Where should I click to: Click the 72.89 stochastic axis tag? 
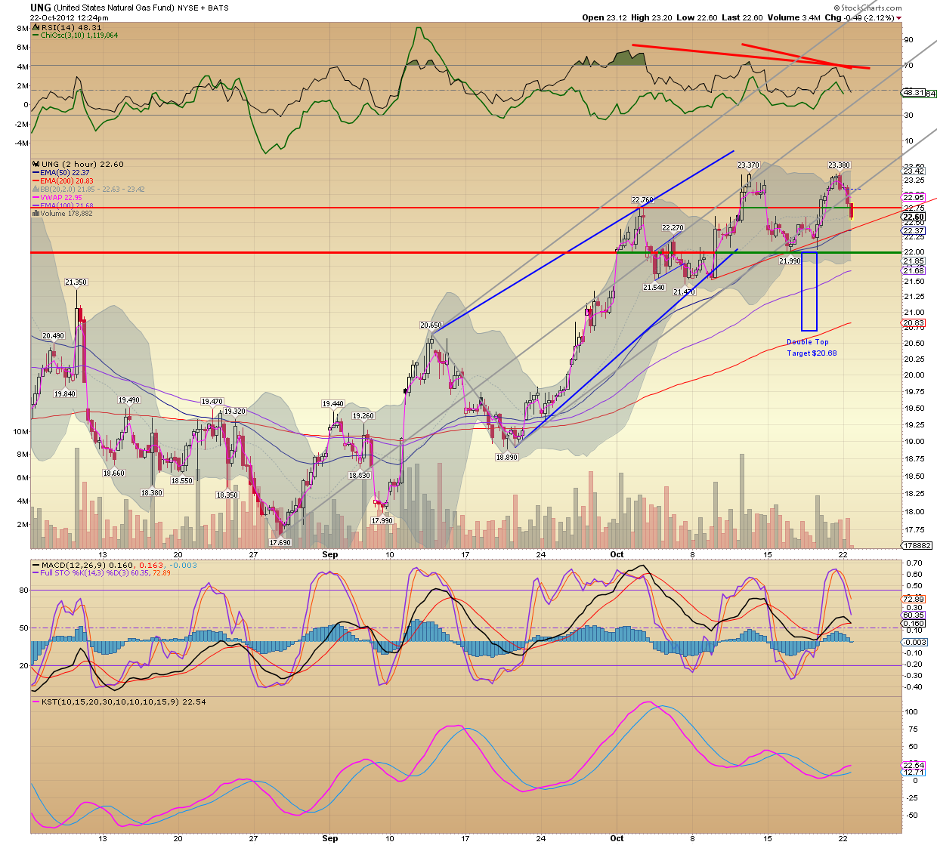coord(914,599)
